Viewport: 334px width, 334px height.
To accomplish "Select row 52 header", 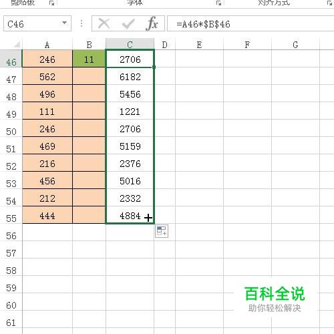I will pyautogui.click(x=11, y=163).
